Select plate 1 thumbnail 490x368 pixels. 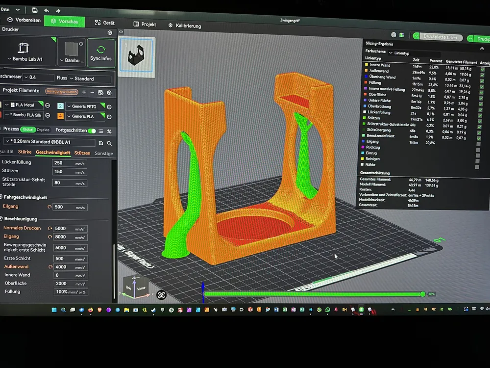pos(137,57)
